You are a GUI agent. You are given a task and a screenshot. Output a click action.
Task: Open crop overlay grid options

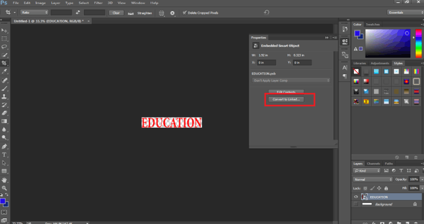click(x=161, y=13)
